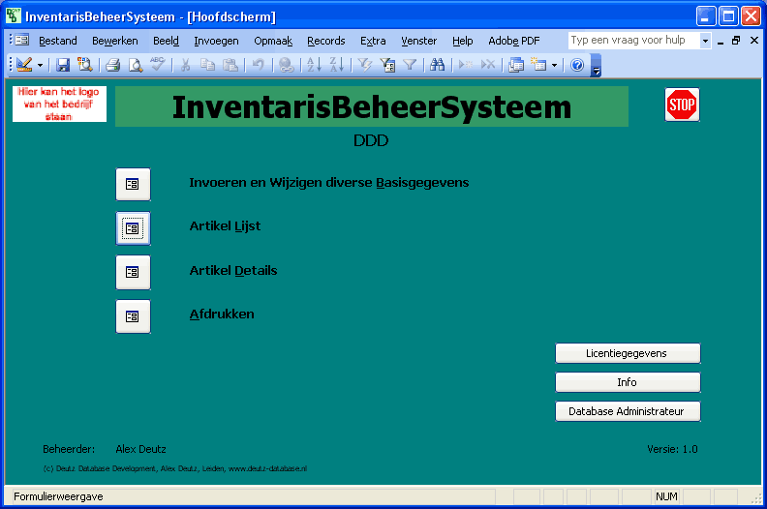
Task: Click the Database Administrateur button
Action: click(627, 411)
